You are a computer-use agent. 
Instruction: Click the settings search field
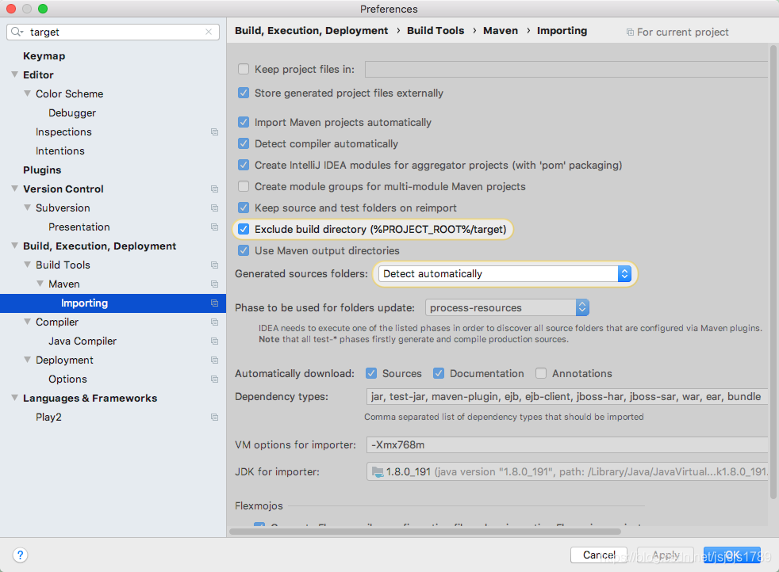click(113, 32)
